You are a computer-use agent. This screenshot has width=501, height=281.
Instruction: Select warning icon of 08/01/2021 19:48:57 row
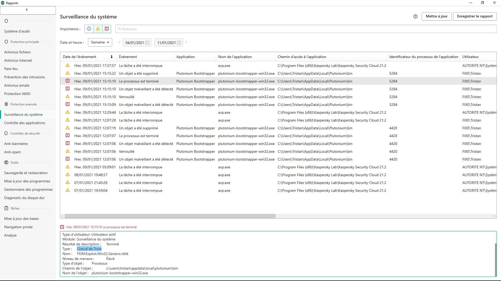[68, 175]
